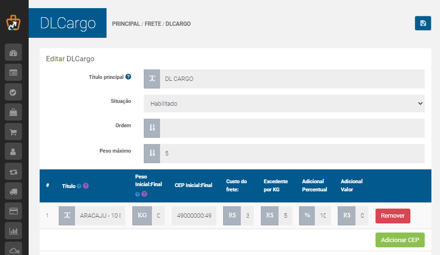Focus the Adicional Percentual value input

click(x=323, y=216)
